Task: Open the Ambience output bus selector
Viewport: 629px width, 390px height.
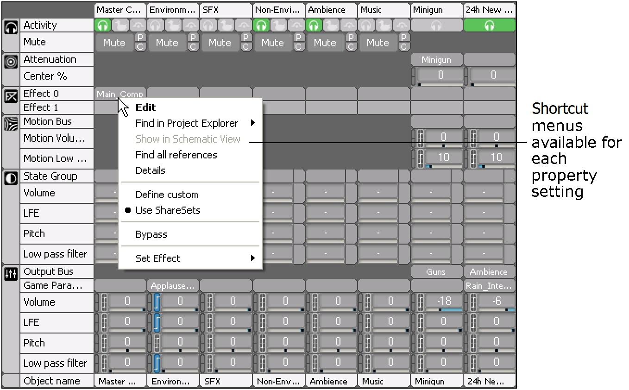Action: tap(489, 272)
